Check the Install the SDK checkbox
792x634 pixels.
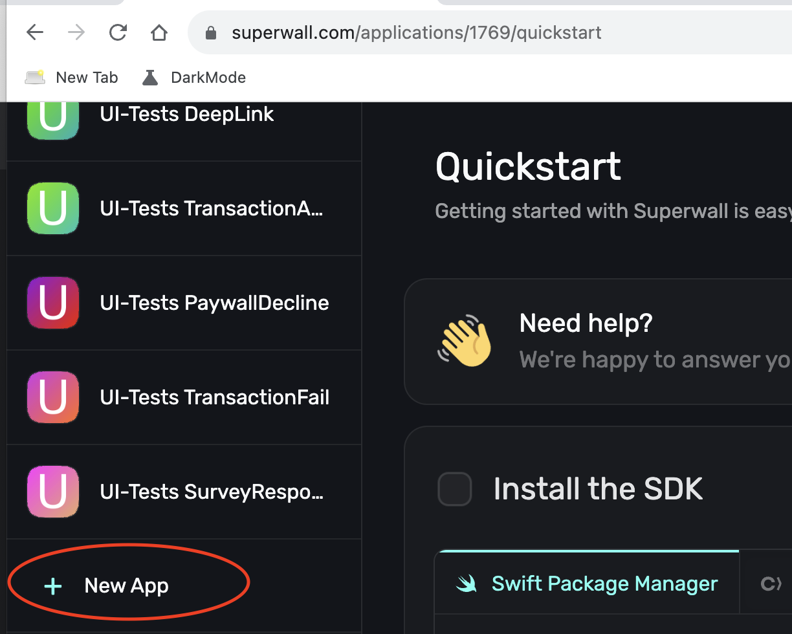coord(454,488)
